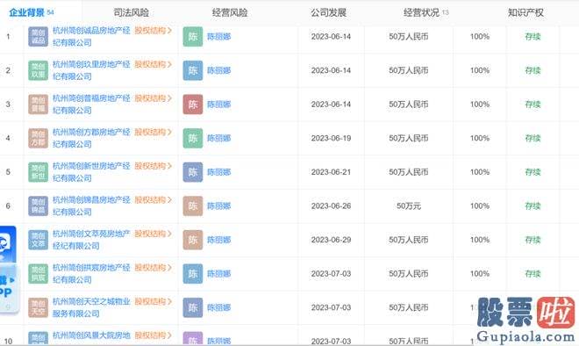Click green 陈 avatar in row 4

pos(193,138)
